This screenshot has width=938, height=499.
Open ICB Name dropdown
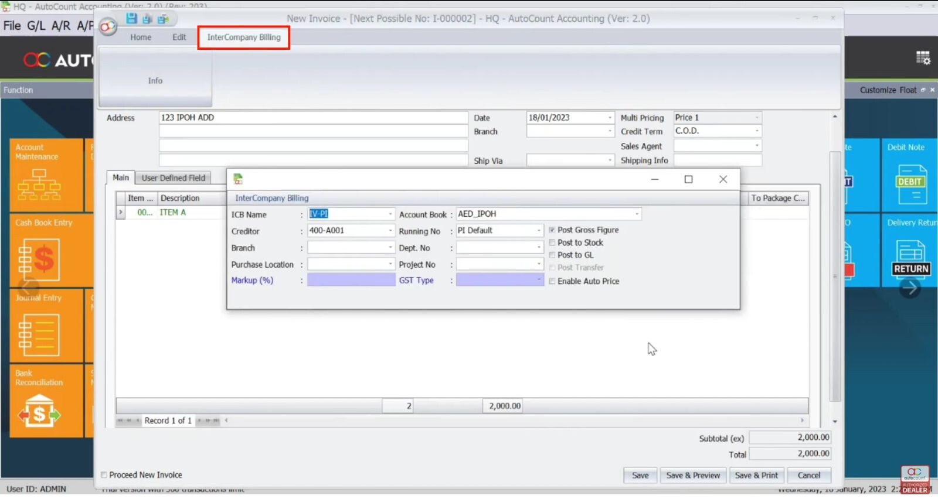390,214
